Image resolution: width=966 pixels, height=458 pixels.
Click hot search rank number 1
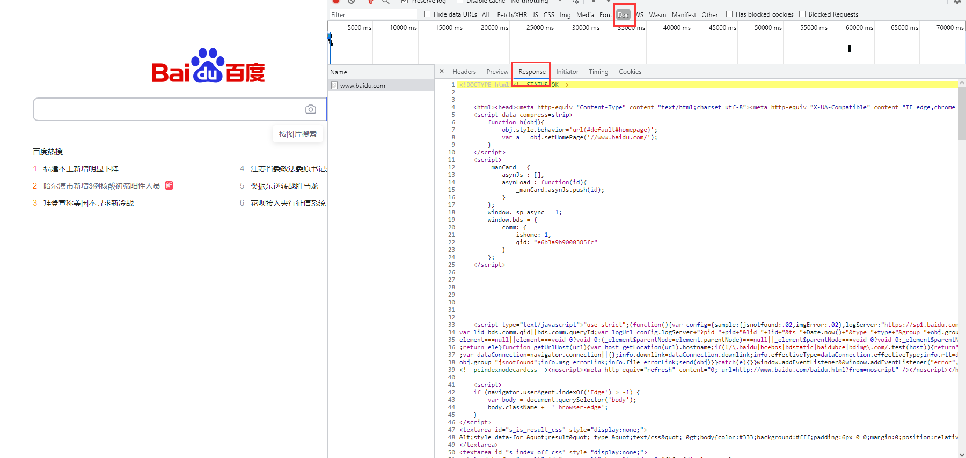pos(35,169)
